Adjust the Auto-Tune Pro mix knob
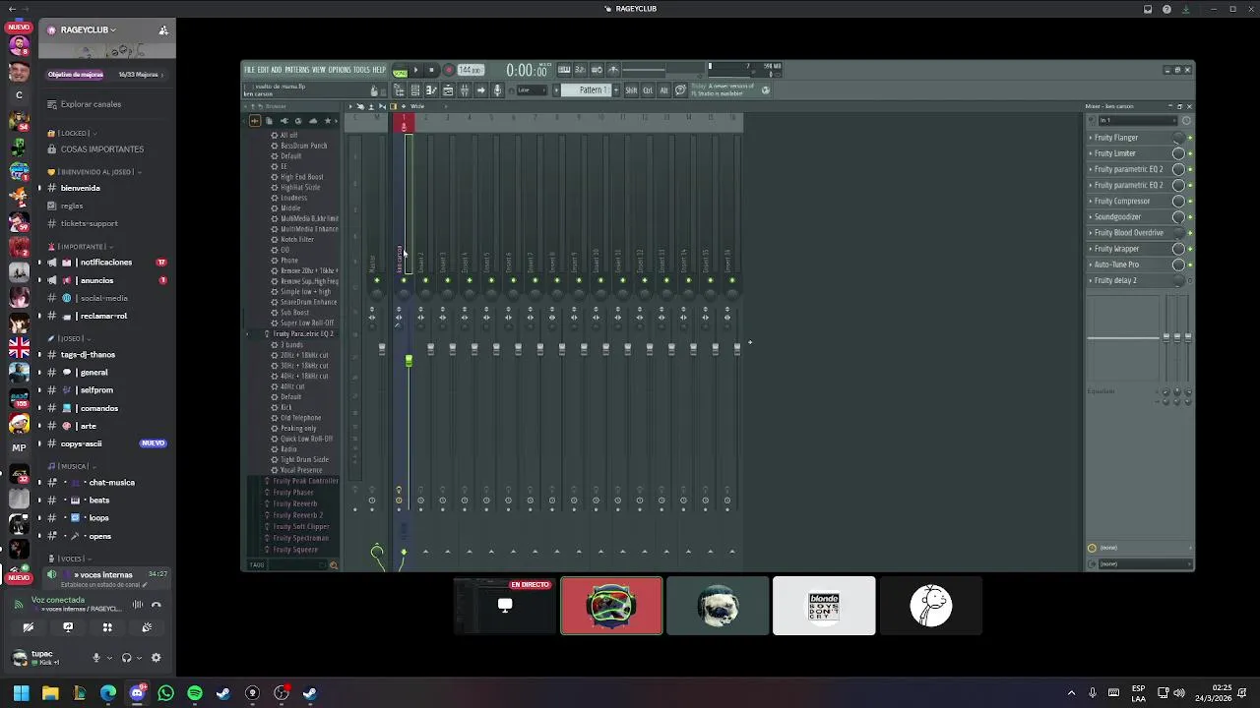This screenshot has height=708, width=1260. (1178, 265)
